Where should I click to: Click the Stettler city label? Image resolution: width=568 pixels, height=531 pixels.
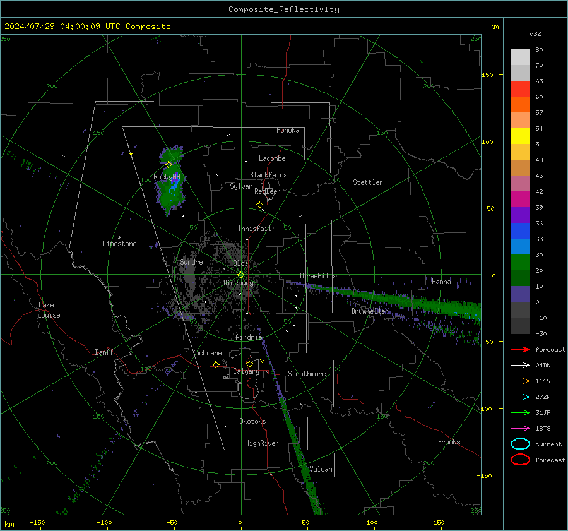(368, 182)
